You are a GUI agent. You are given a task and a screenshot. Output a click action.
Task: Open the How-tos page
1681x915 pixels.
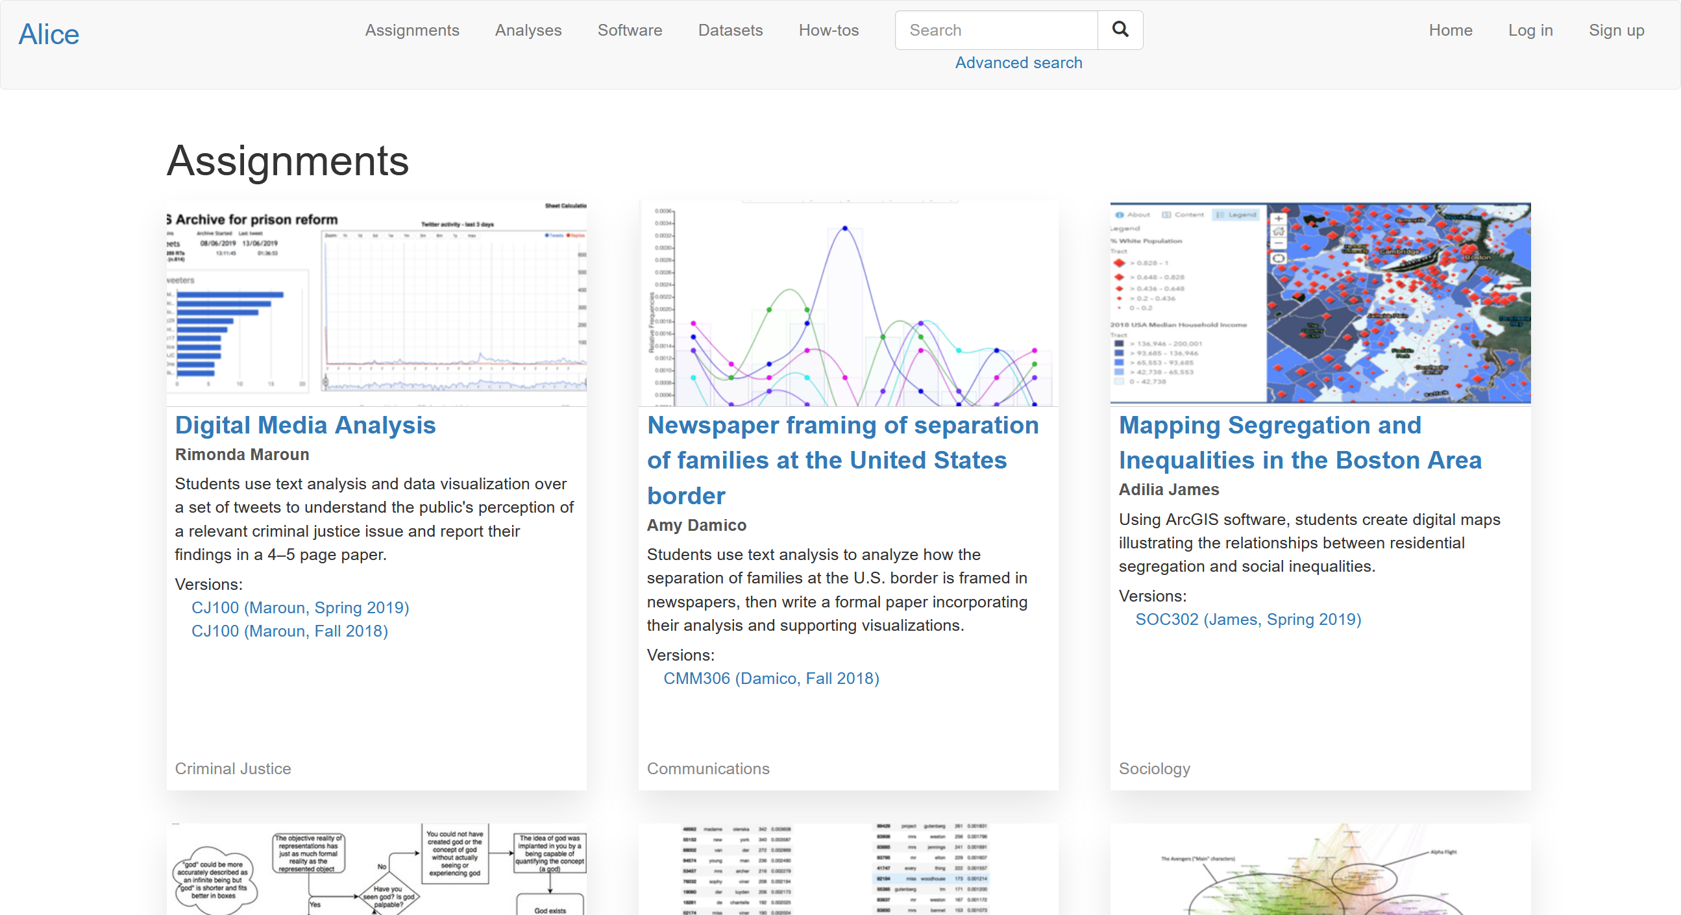click(828, 30)
